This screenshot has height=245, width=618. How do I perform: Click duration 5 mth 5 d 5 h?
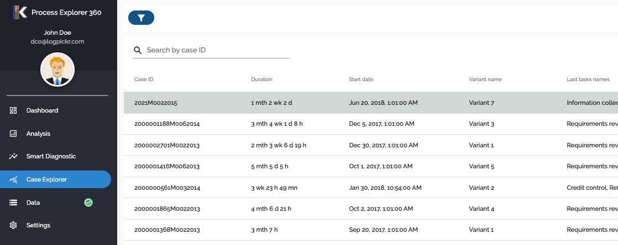coord(270,166)
